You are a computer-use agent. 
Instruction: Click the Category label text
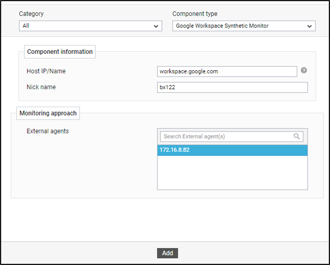[32, 13]
